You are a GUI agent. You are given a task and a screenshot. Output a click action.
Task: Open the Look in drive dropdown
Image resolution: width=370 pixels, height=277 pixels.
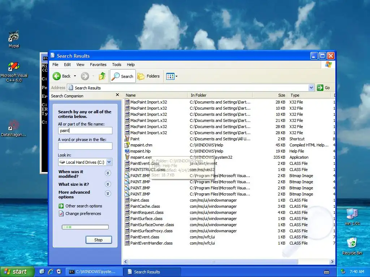(x=109, y=162)
